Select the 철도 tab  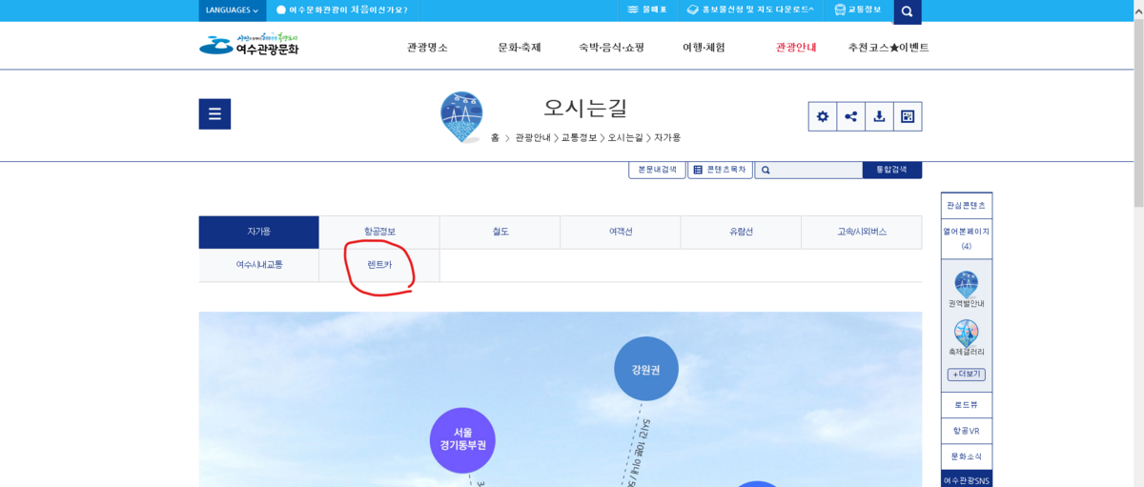(500, 232)
